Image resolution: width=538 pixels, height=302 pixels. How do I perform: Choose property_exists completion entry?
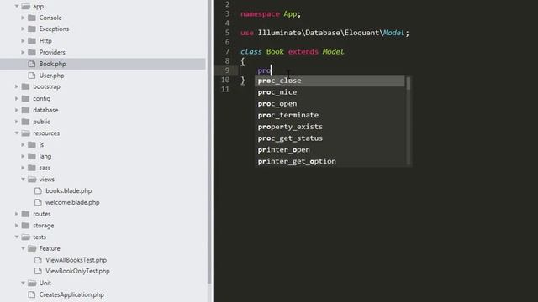(x=330, y=127)
